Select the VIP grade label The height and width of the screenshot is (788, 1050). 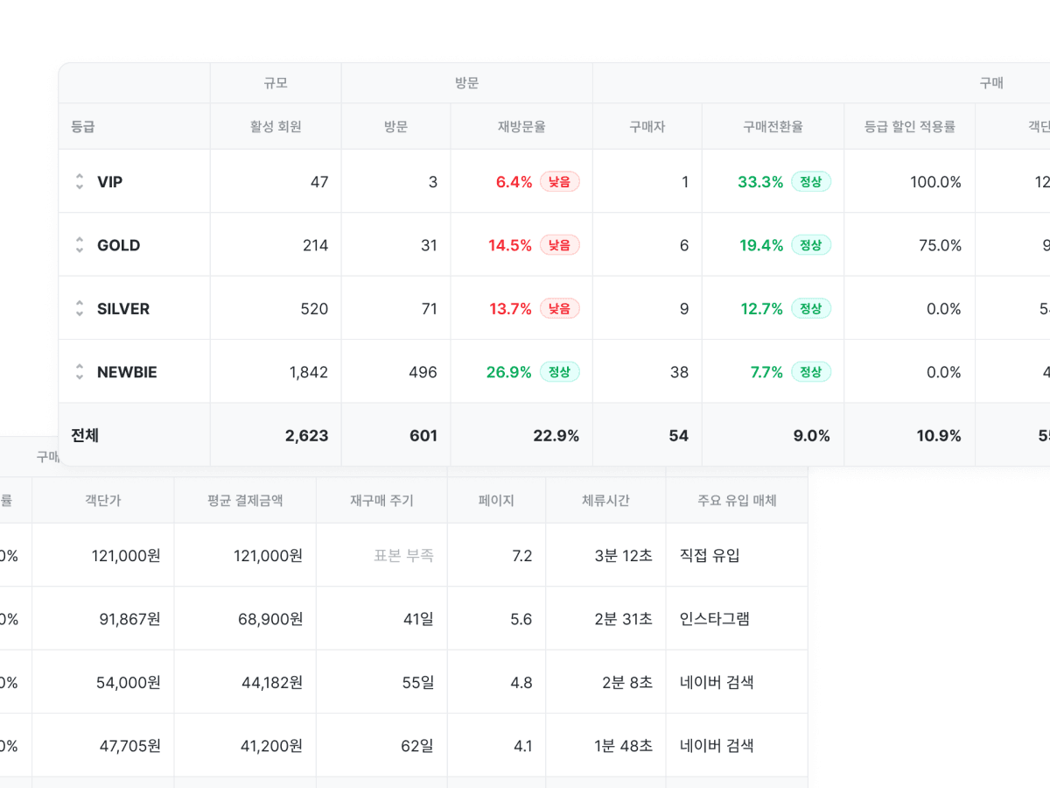pos(109,182)
